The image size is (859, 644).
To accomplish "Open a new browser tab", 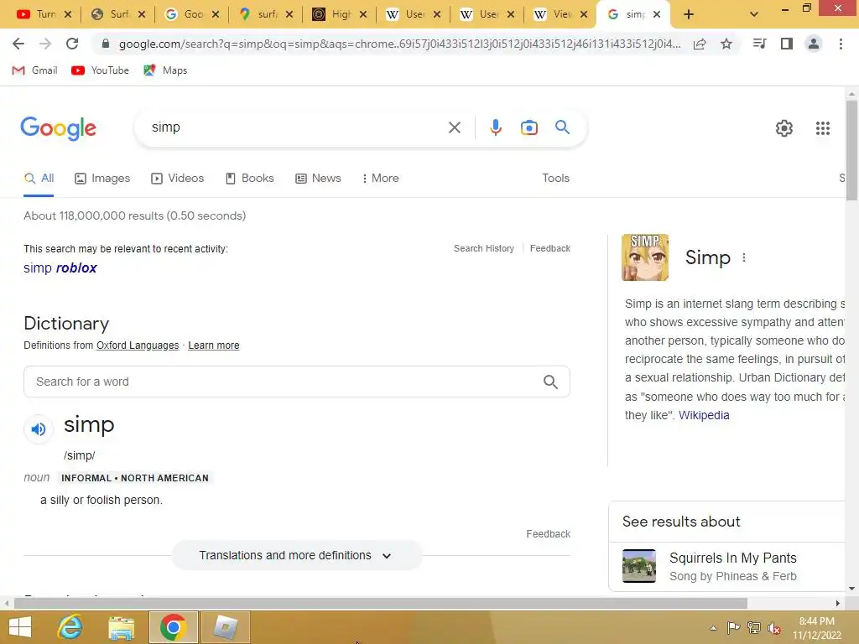I will [689, 14].
